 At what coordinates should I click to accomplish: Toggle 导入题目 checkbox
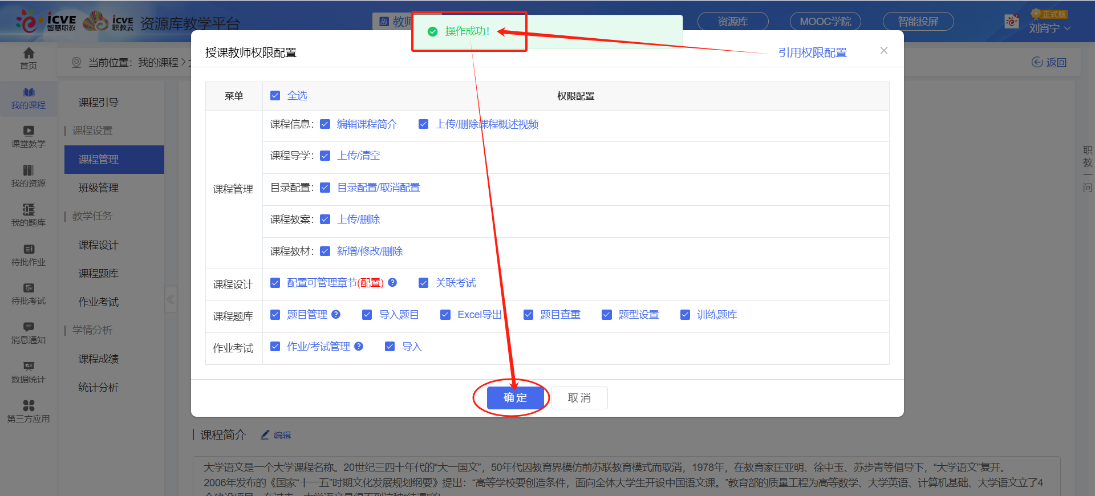point(367,315)
